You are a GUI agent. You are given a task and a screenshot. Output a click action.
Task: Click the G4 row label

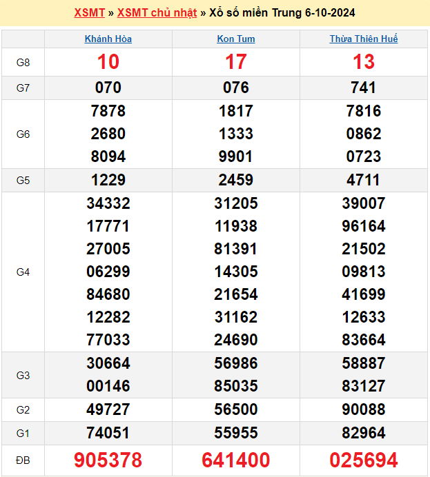23,272
